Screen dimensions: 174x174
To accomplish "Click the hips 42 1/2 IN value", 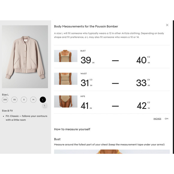I will point(143,106).
